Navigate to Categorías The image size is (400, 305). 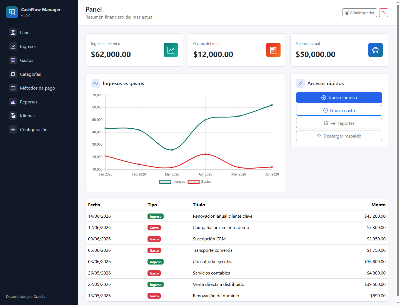tap(39, 74)
